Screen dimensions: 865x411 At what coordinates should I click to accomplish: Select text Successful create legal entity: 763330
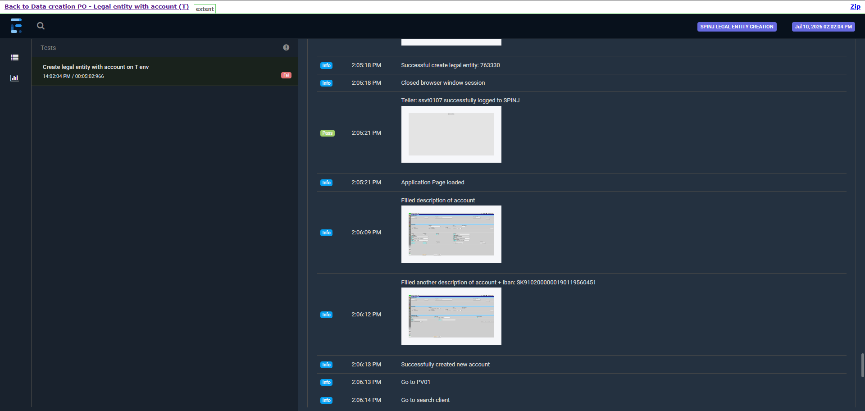tap(451, 65)
